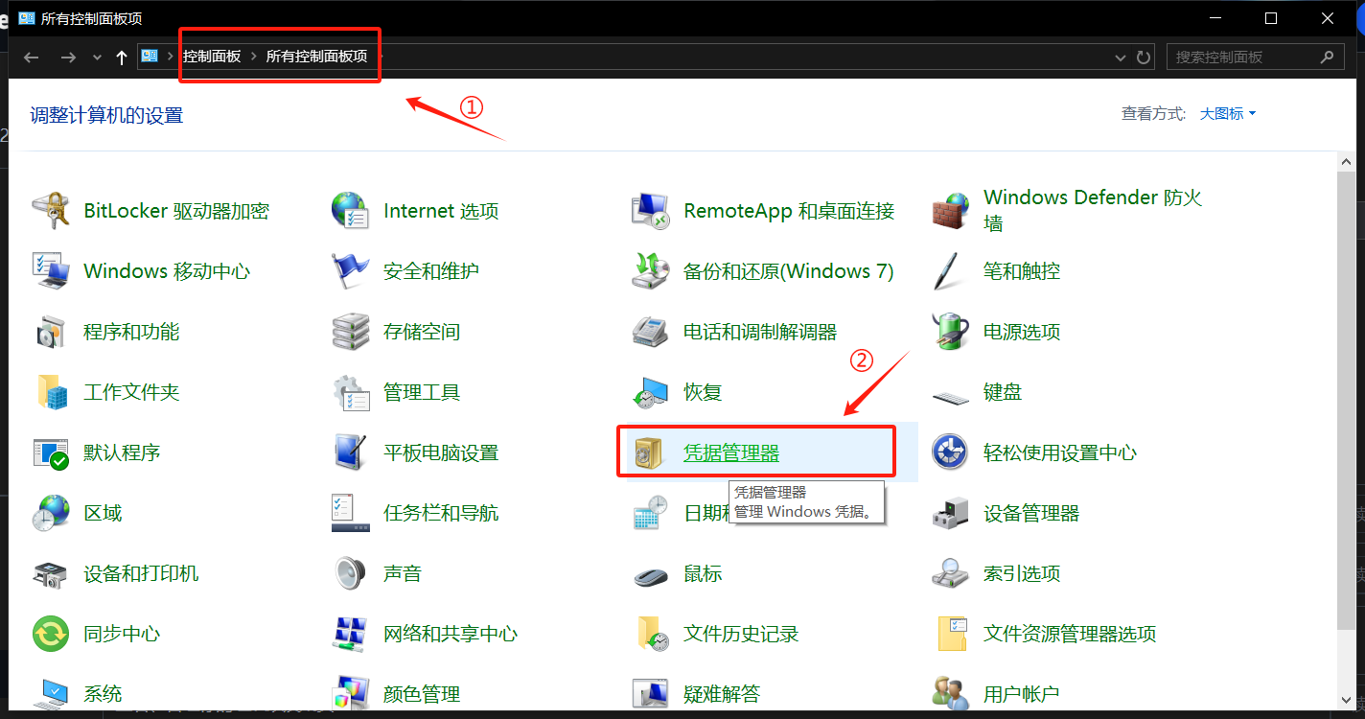Open the 设备和打印机 icon
The image size is (1365, 719).
tap(51, 573)
